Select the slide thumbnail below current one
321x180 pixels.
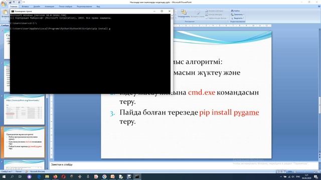click(24, 165)
